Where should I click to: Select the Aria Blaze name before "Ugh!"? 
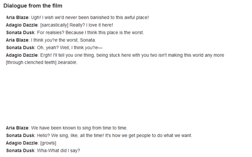pos(17,17)
